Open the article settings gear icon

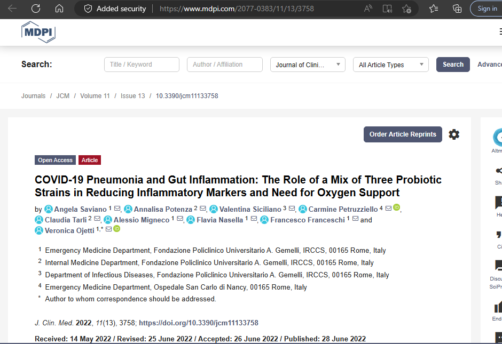[x=454, y=134]
